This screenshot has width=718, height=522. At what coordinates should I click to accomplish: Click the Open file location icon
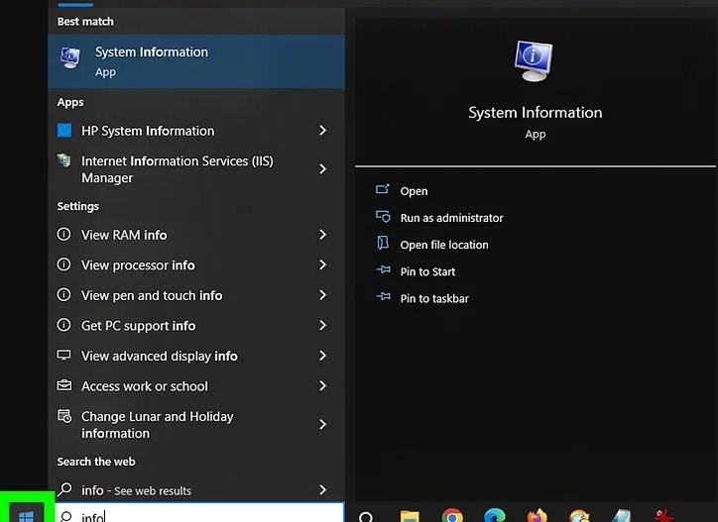383,243
